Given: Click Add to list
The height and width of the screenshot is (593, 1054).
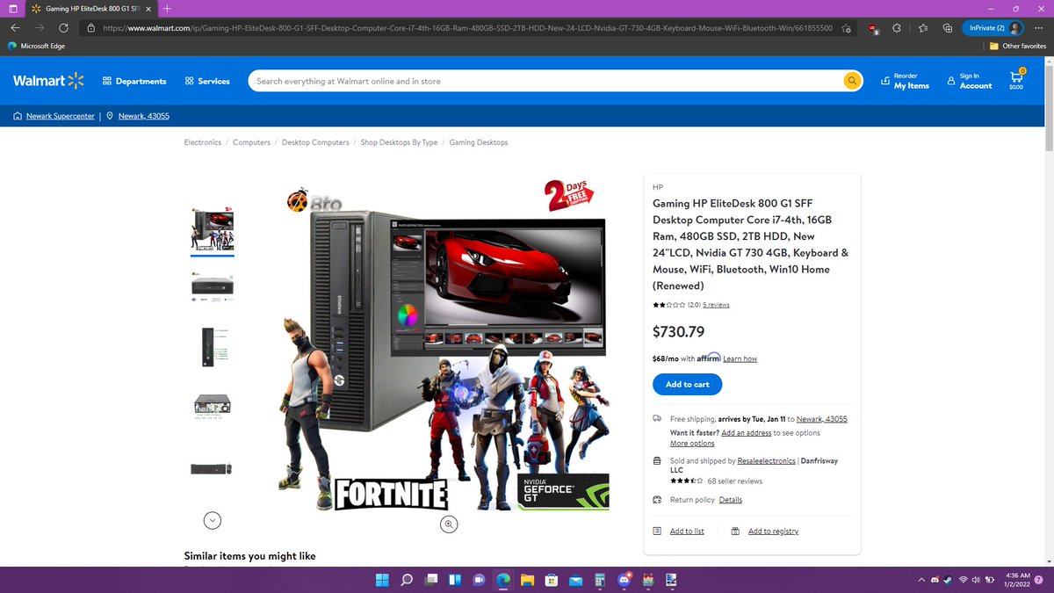Looking at the screenshot, I should click(x=687, y=531).
